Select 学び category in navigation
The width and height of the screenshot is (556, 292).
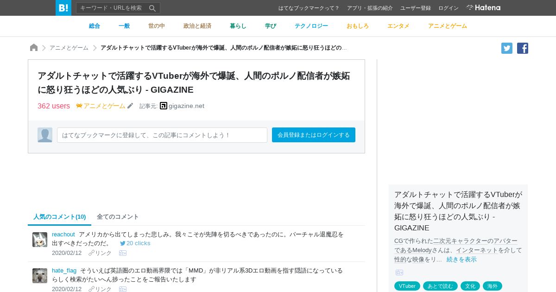[271, 26]
